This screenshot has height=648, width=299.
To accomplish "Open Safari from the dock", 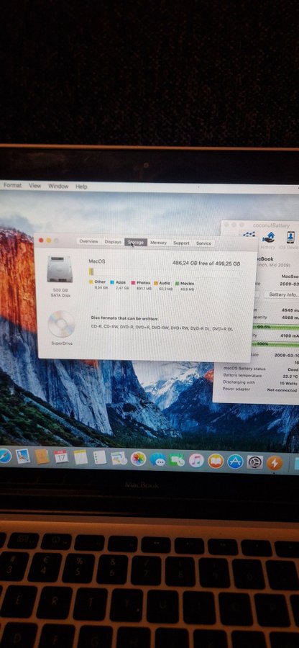I will pyautogui.click(x=4, y=454).
